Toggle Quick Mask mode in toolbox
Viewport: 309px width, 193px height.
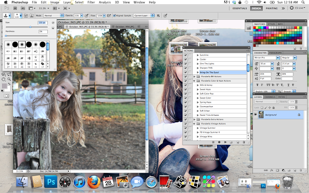click(x=6, y=96)
